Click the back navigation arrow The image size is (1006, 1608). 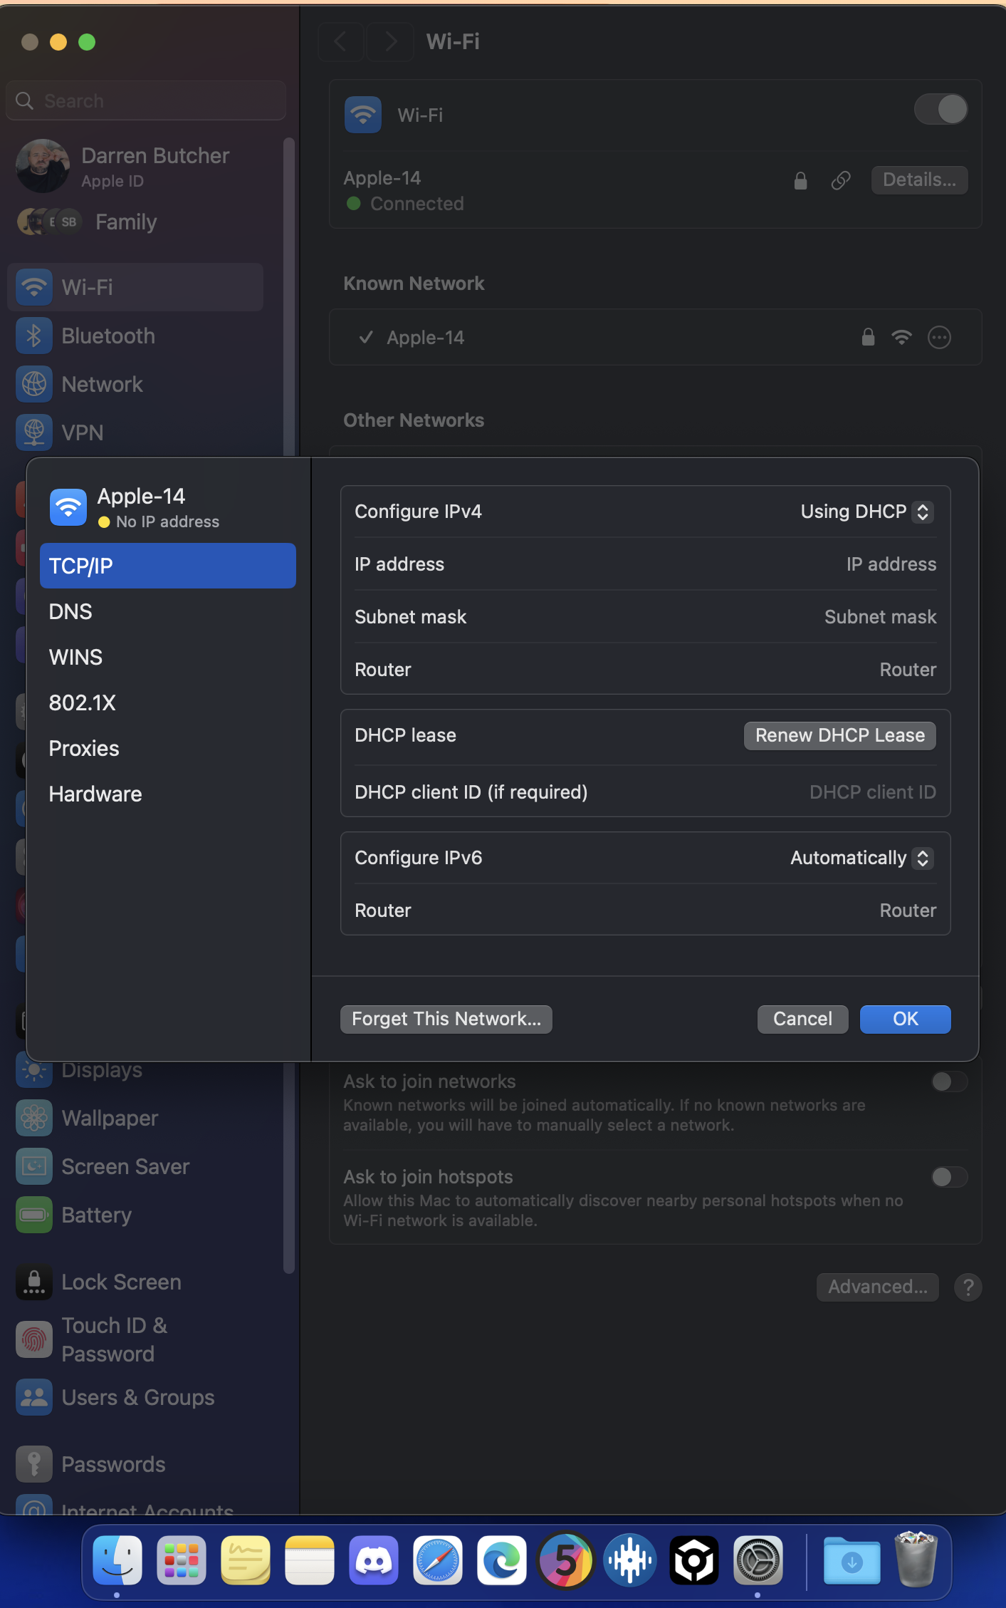tap(340, 41)
